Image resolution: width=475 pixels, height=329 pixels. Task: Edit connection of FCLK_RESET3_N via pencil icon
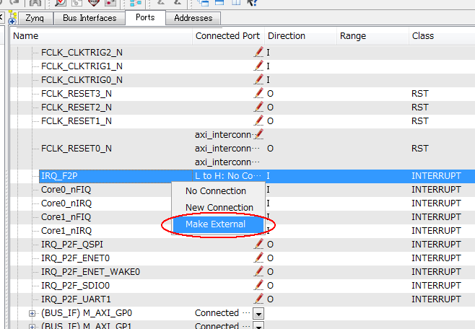coord(258,93)
